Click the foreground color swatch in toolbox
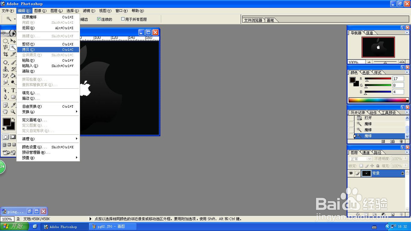The height and width of the screenshot is (231, 411). (x=7, y=122)
